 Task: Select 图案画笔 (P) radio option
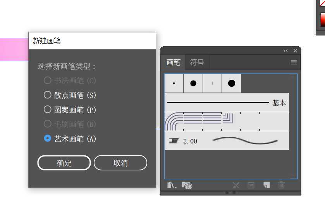(70, 110)
